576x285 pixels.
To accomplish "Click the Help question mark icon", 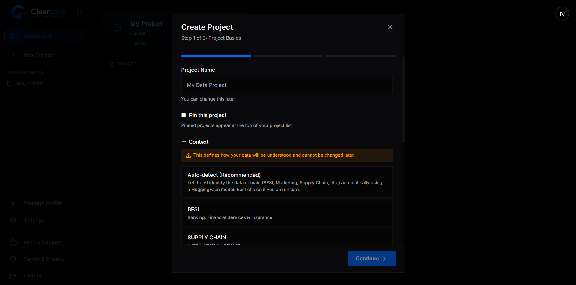I will pos(13,243).
